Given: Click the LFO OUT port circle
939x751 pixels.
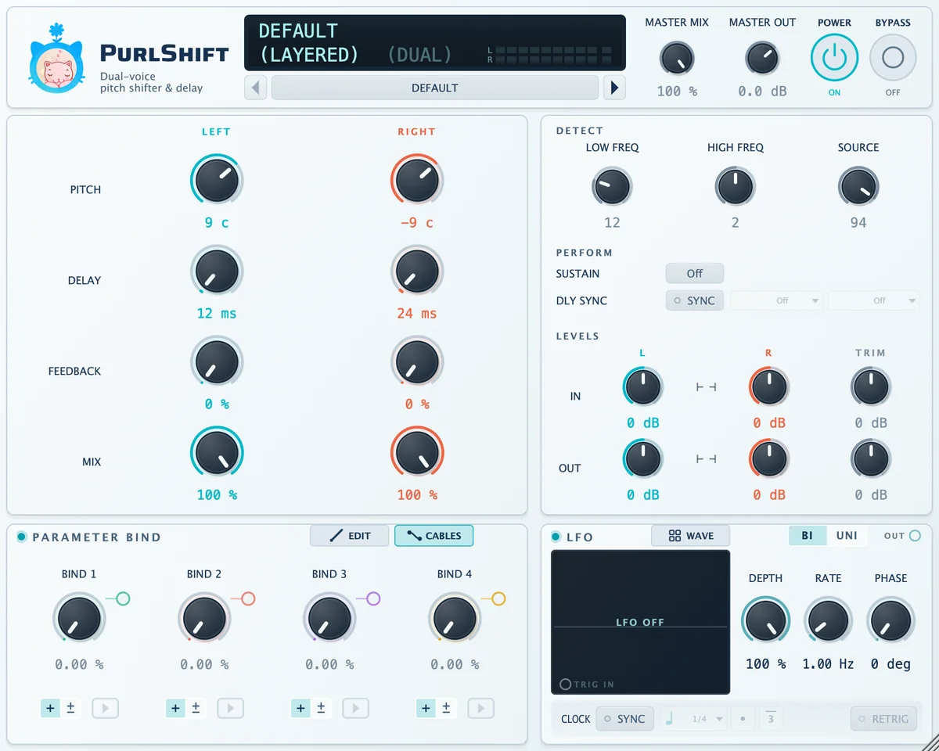Looking at the screenshot, I should pyautogui.click(x=915, y=536).
